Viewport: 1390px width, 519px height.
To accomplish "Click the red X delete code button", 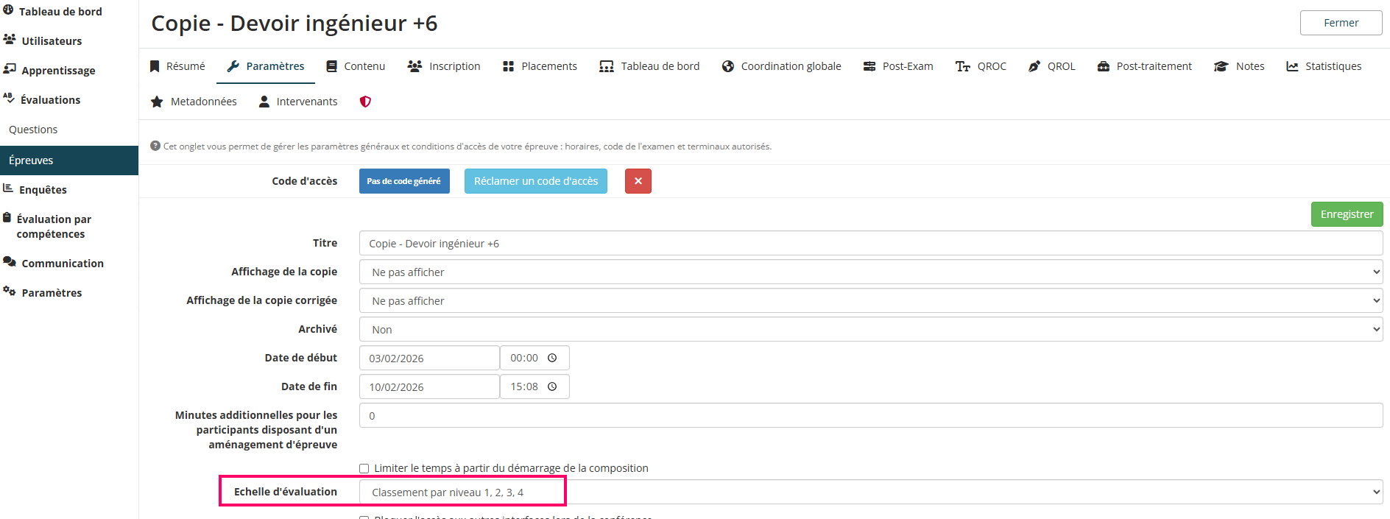I will (x=638, y=181).
